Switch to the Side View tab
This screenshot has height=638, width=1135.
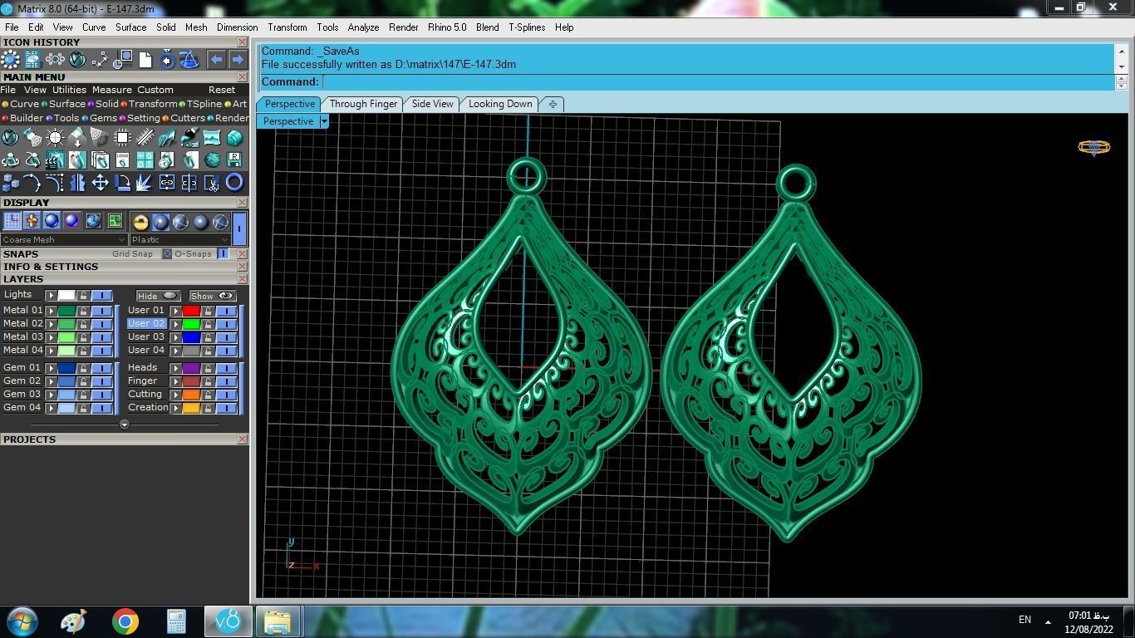click(432, 104)
